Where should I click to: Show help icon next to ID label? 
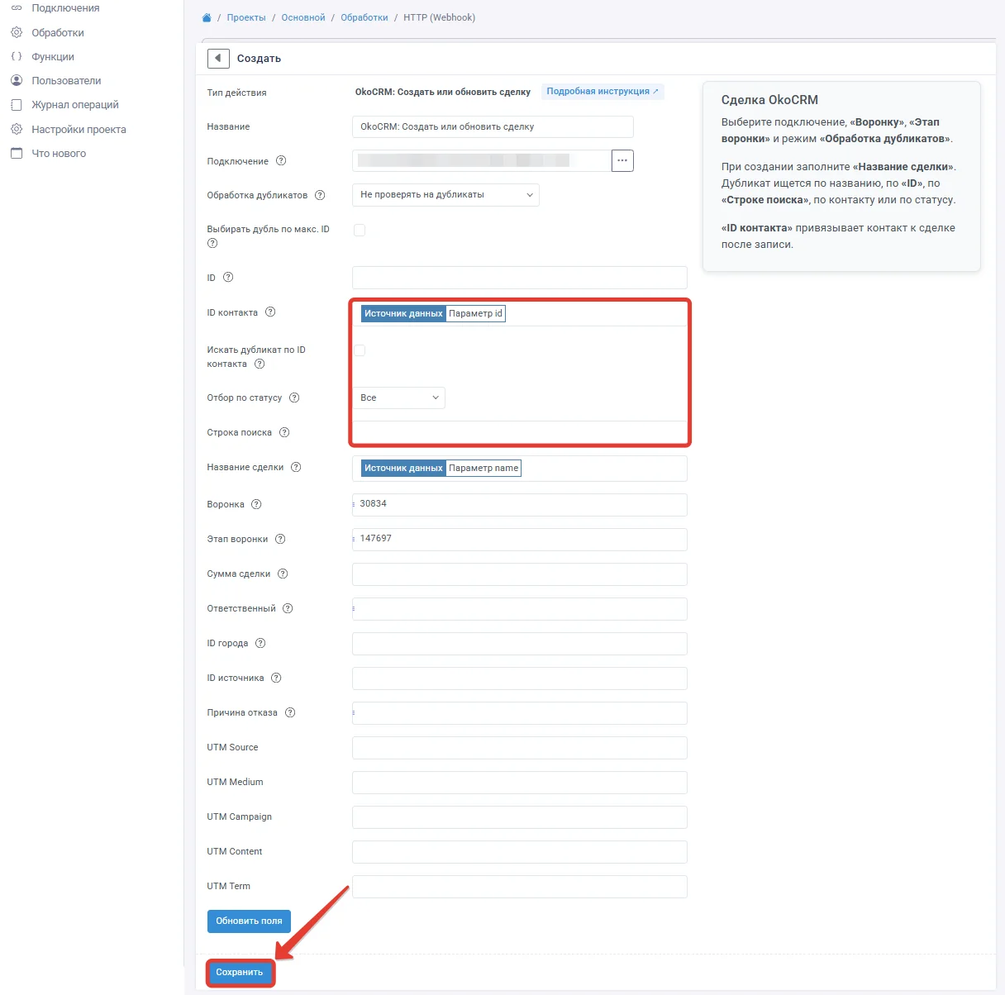coord(228,278)
